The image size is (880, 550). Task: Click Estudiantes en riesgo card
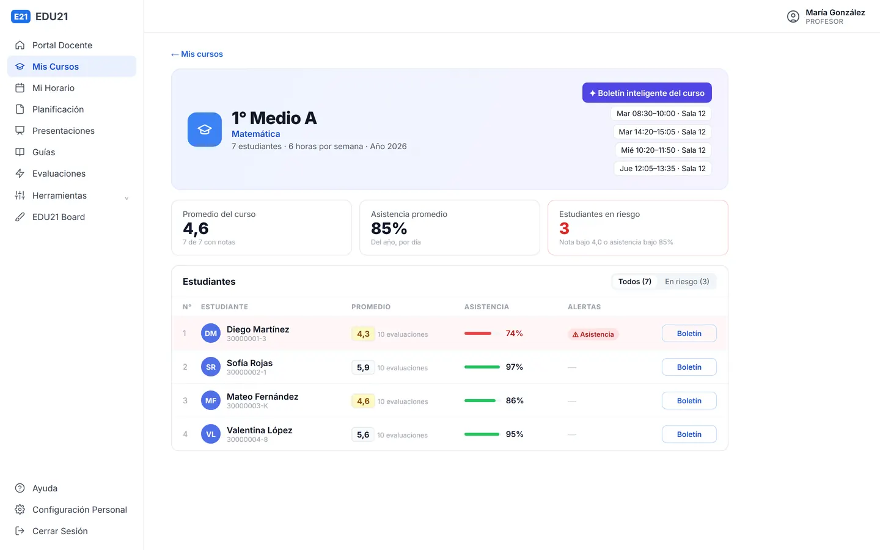pyautogui.click(x=637, y=227)
